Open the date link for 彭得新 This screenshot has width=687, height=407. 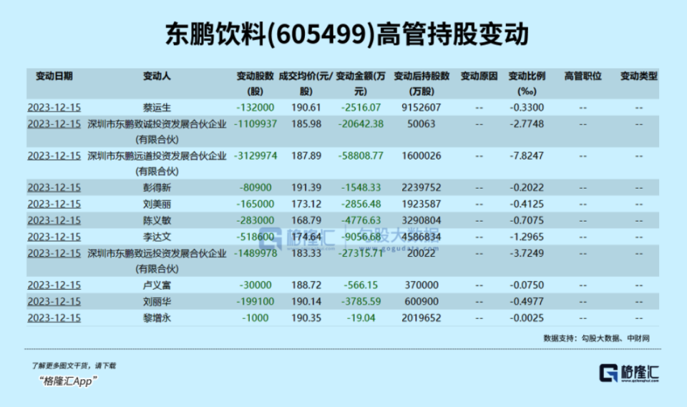pos(54,188)
